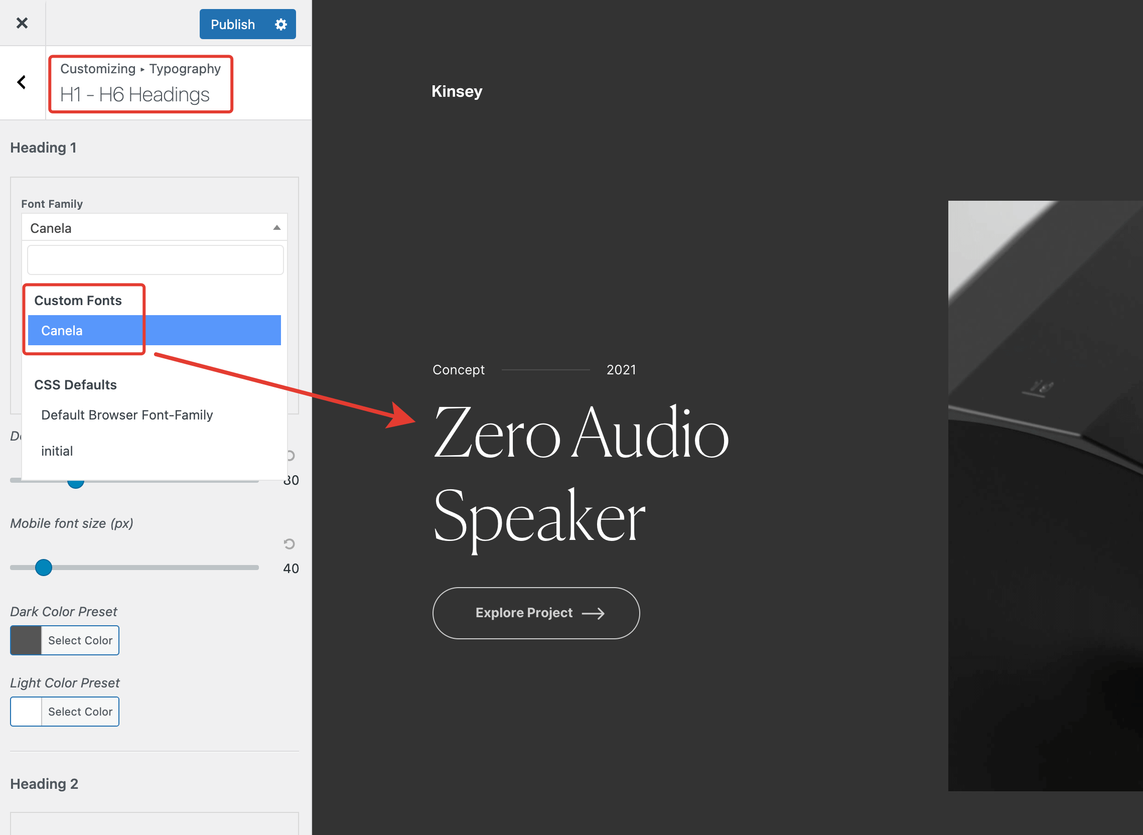
Task: Click the Mobile font size slider handle
Action: (44, 568)
